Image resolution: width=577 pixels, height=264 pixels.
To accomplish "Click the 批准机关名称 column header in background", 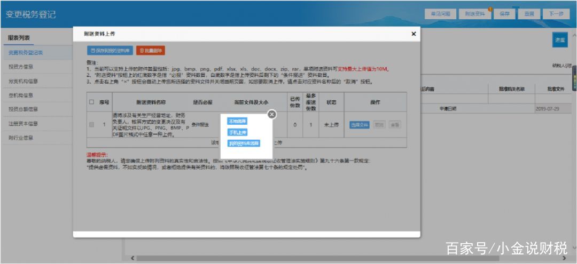I will [511, 89].
